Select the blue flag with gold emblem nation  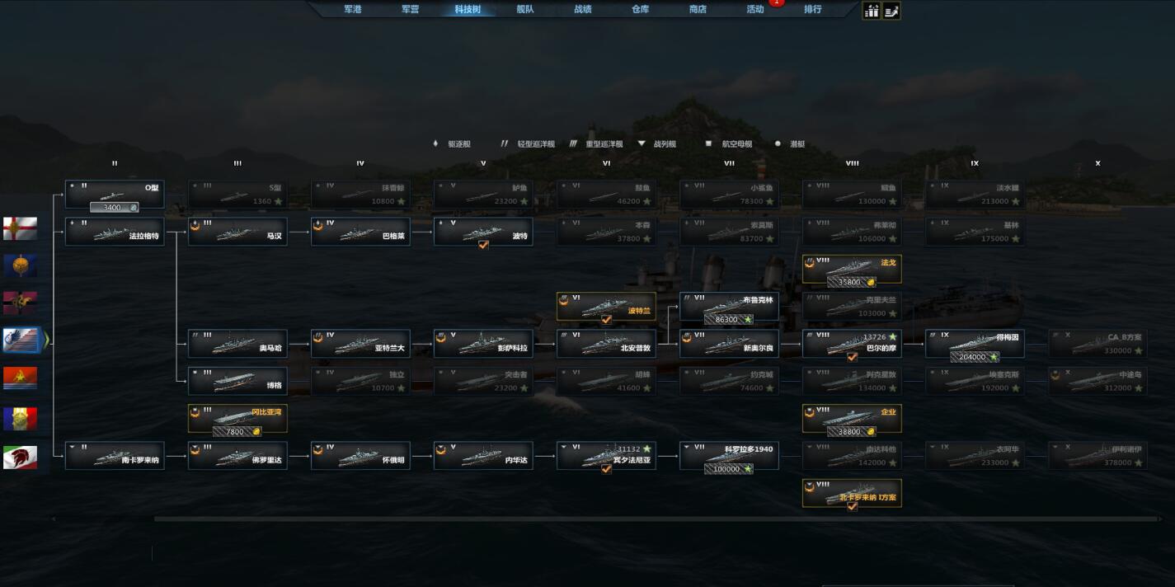click(20, 265)
